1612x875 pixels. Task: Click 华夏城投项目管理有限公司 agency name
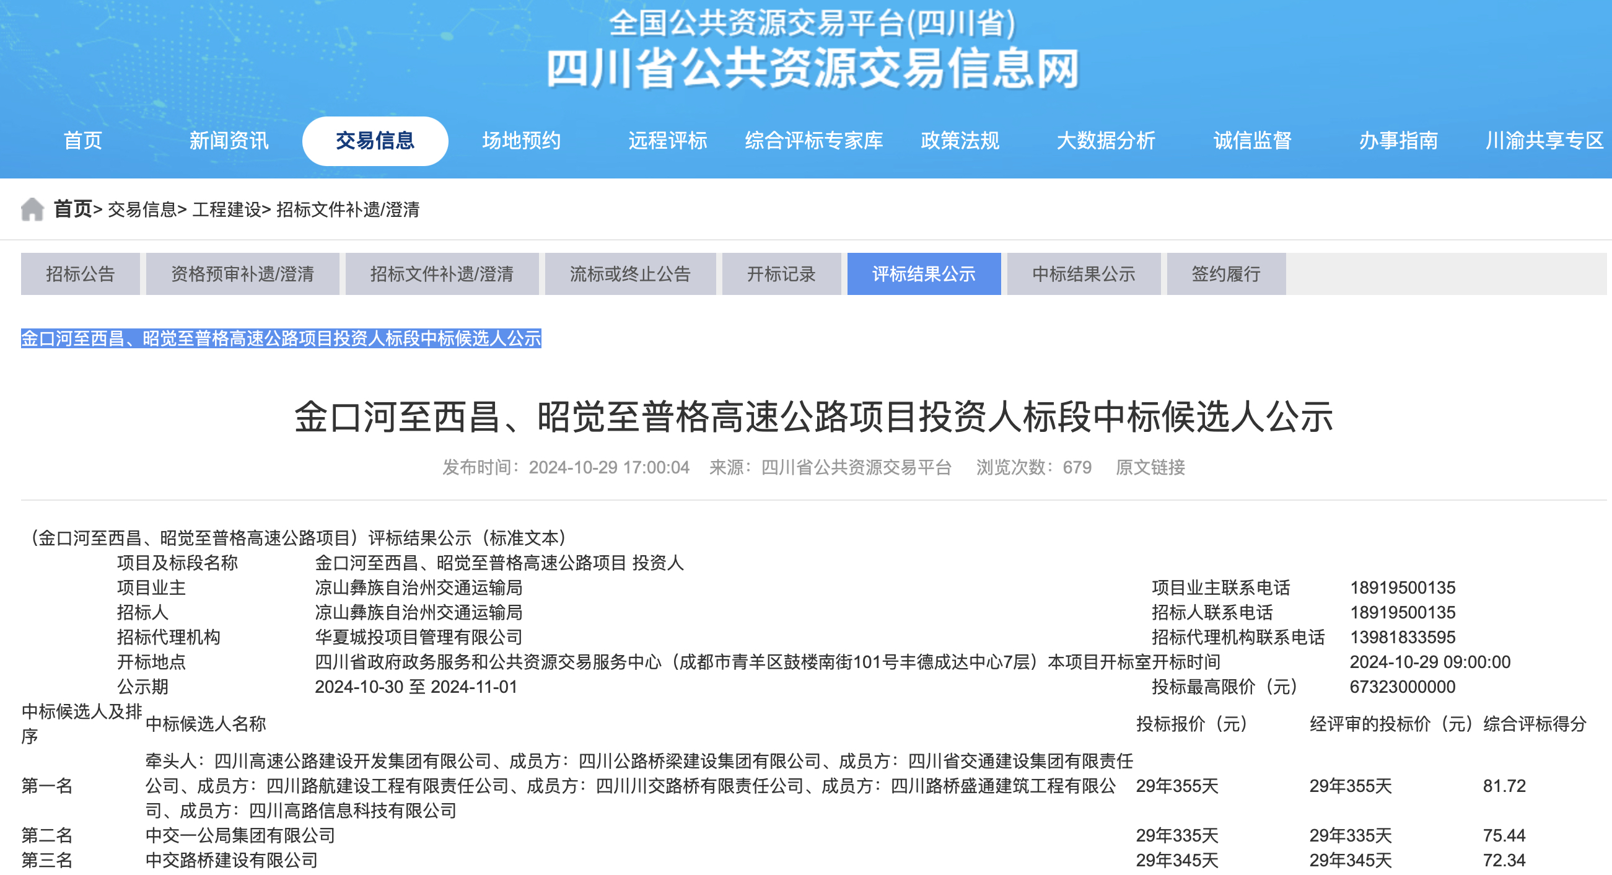click(419, 637)
